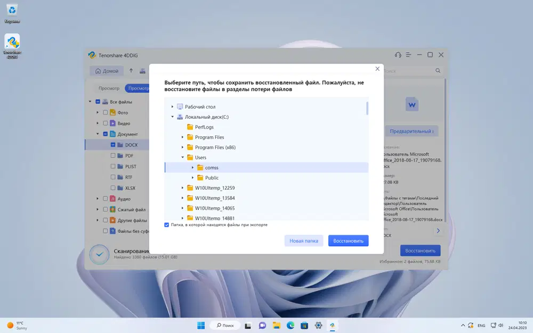Check the Audio category checkbox

pyautogui.click(x=106, y=199)
